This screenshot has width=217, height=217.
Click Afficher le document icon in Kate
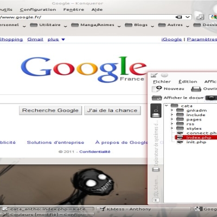(157, 98)
